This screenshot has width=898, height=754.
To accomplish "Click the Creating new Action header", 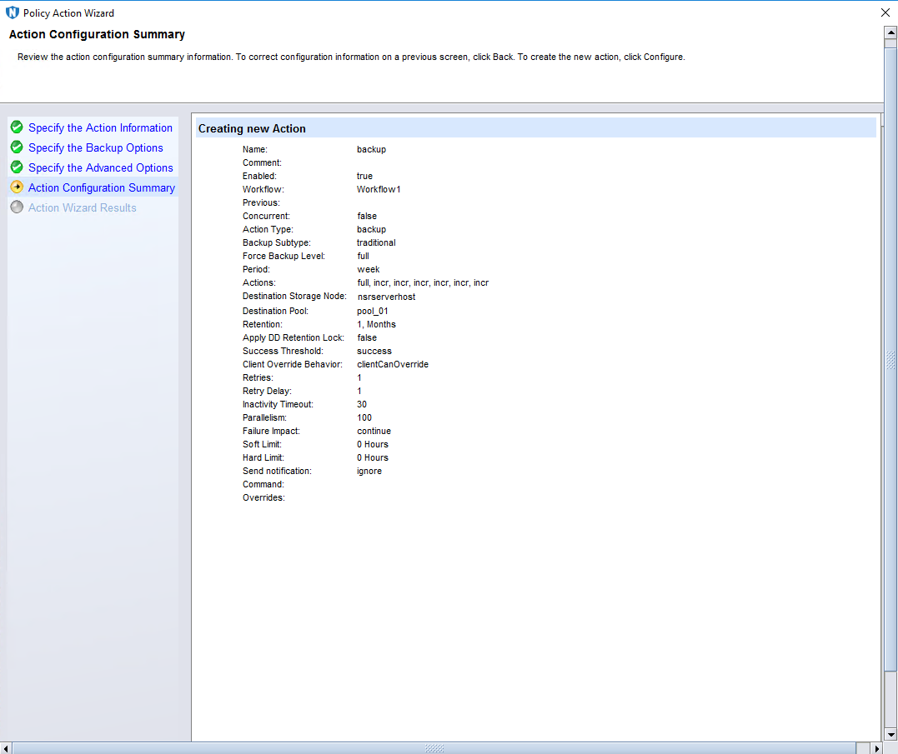I will coord(252,128).
